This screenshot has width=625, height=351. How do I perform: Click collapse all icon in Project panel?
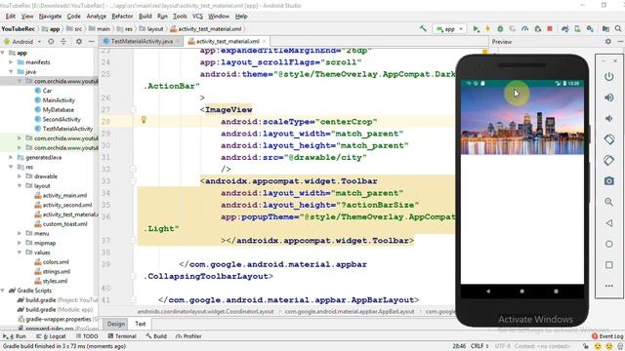(63, 41)
